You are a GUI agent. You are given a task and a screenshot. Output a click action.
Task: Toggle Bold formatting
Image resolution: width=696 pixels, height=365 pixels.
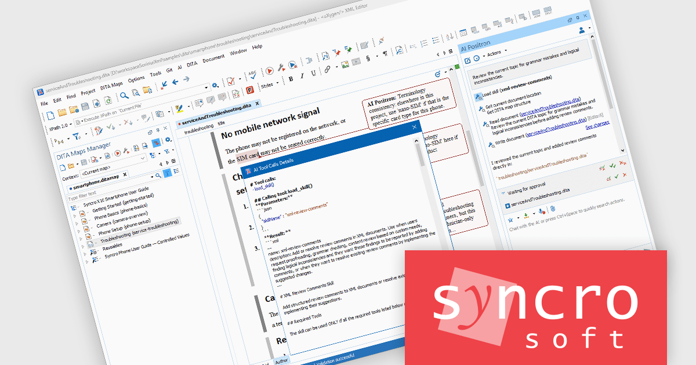tap(292, 79)
